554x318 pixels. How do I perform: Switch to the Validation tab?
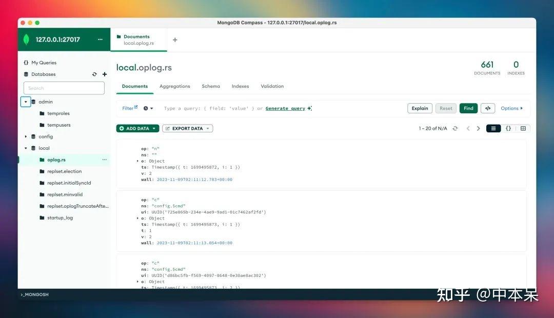coord(272,86)
